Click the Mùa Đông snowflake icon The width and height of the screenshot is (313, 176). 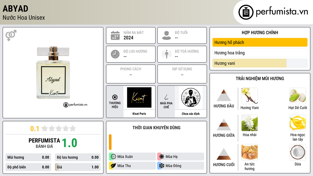click(162, 166)
